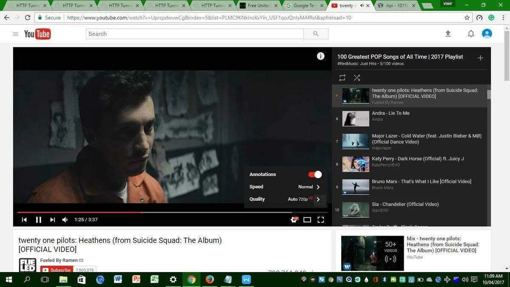This screenshot has height=287, width=510.
Task: Select the Sia Chandelier thumbnail
Action: (356, 210)
